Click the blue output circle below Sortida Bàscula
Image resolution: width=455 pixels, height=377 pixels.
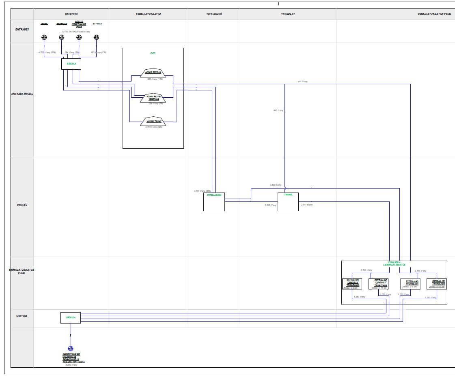pos(71,348)
